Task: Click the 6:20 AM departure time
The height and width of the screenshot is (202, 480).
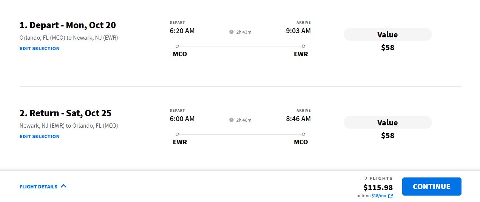Action: click(x=182, y=31)
